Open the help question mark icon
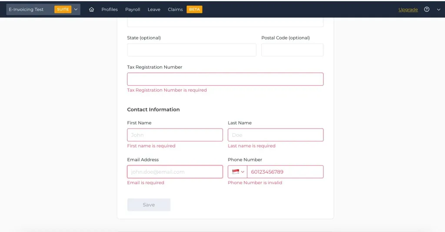This screenshot has width=445, height=232. 427,10
